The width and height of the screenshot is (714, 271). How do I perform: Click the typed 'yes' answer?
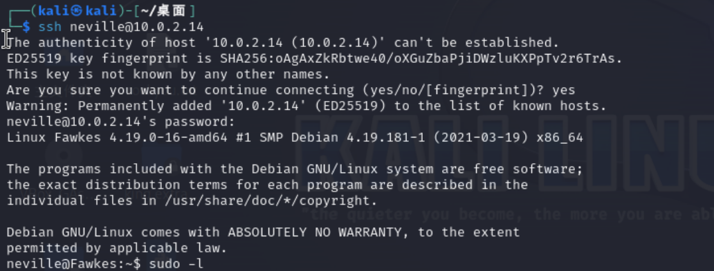pyautogui.click(x=564, y=90)
